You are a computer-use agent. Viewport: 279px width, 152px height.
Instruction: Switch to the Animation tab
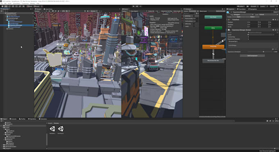point(43,119)
